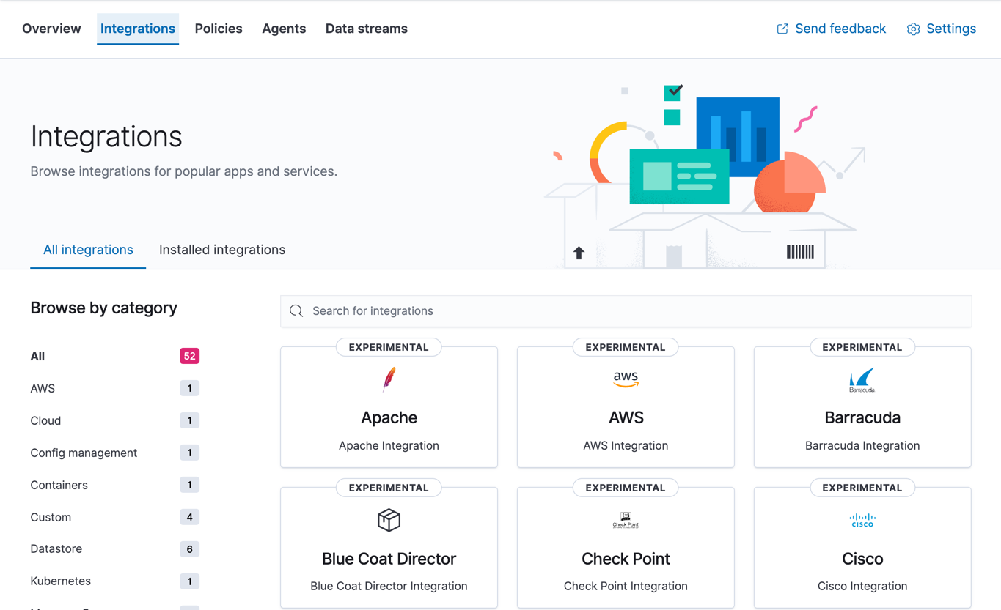Filter integrations by the AWS category

coord(43,388)
